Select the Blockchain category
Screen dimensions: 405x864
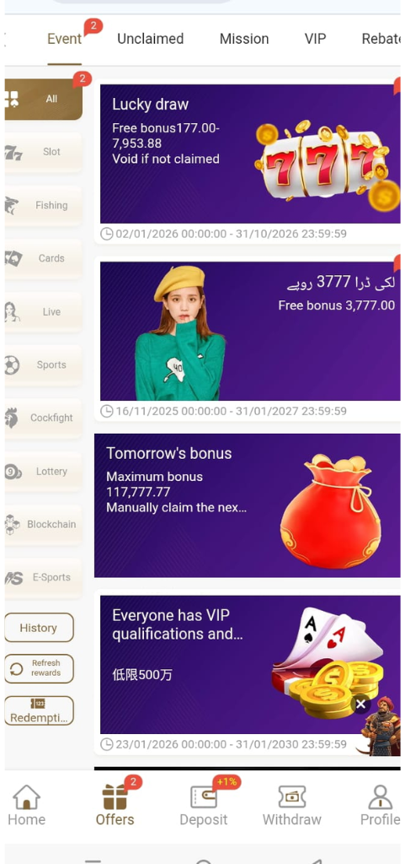(x=44, y=525)
